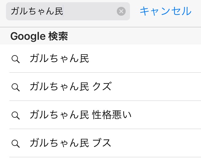Tap empty area right of first suggestion row
The width and height of the screenshot is (201, 166).
(145, 59)
